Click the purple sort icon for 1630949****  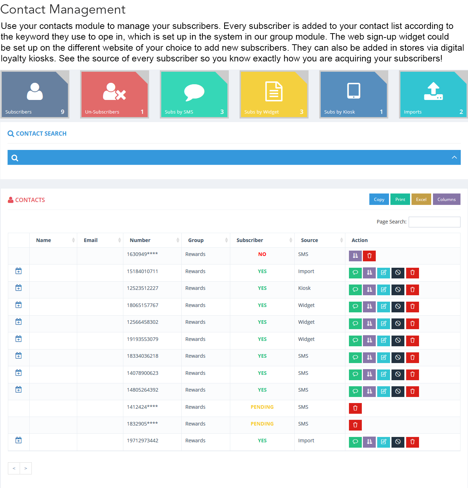point(355,256)
